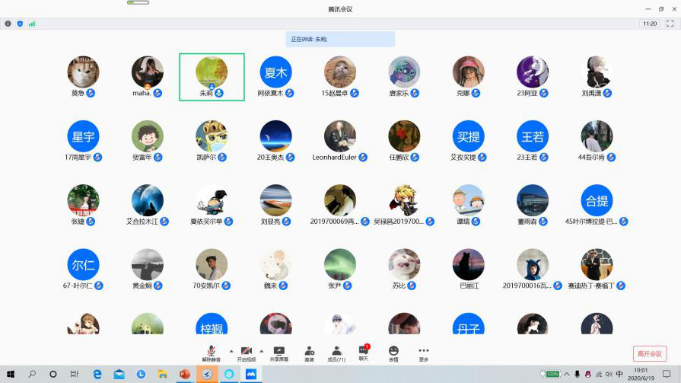Image resolution: width=681 pixels, height=383 pixels.
Task: Enter full screen mode via top-right icon
Action: 670,24
